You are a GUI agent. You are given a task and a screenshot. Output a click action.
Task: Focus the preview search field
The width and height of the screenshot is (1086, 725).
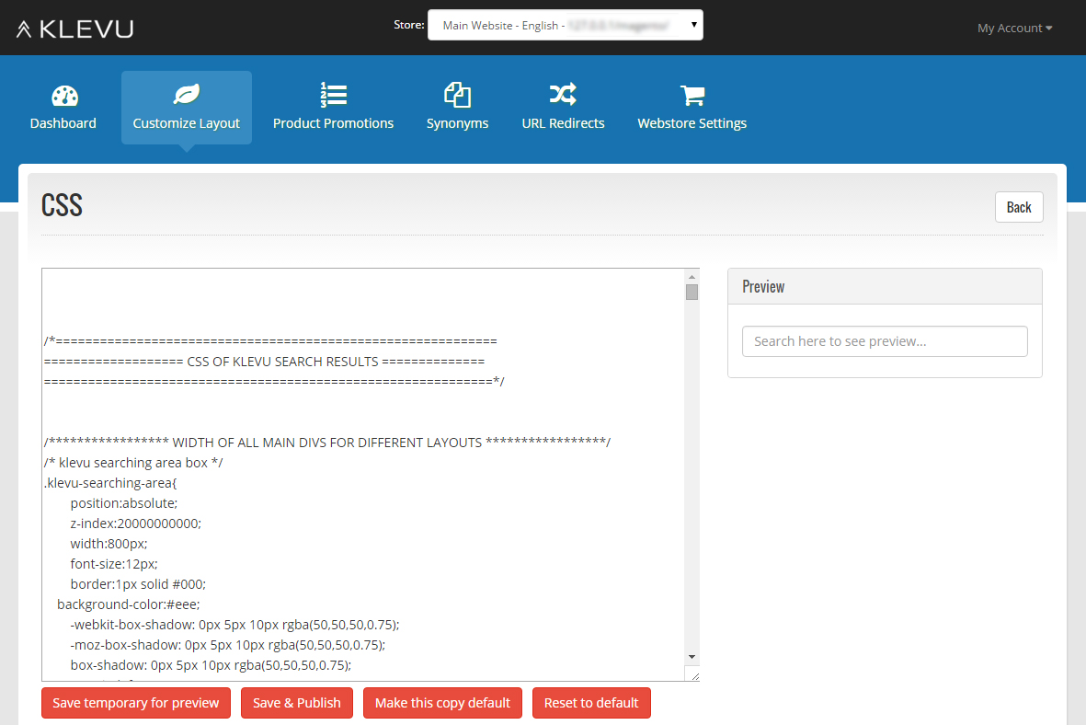(885, 341)
